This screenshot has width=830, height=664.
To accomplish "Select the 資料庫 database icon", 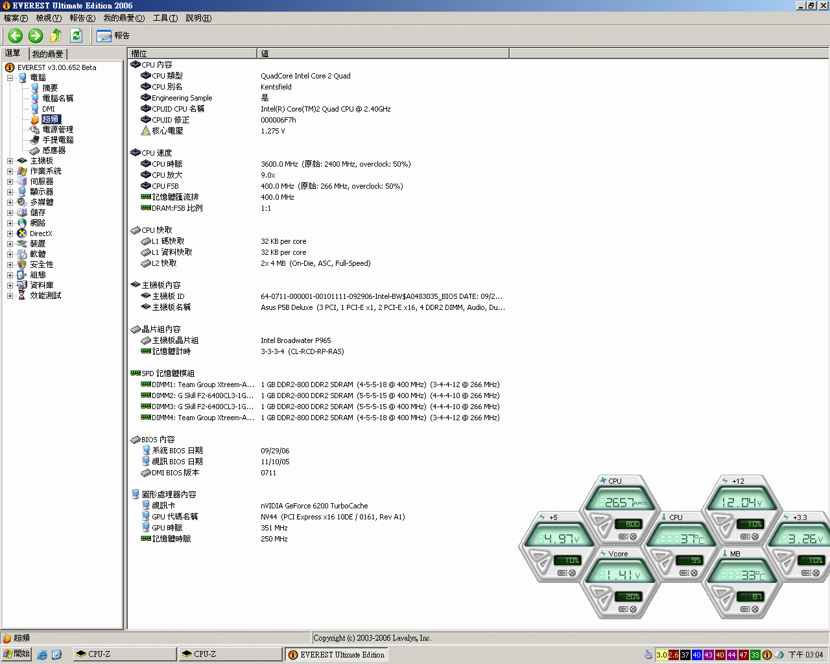I will point(22,285).
